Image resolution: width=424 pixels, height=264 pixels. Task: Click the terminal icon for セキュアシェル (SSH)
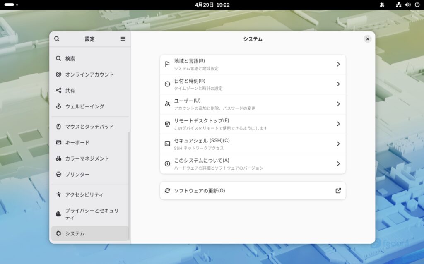pyautogui.click(x=167, y=144)
